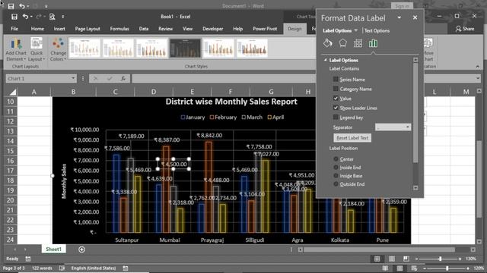The height and width of the screenshot is (273, 487).
Task: Select Fill & Line icon in Format Data Label
Action: click(x=328, y=43)
